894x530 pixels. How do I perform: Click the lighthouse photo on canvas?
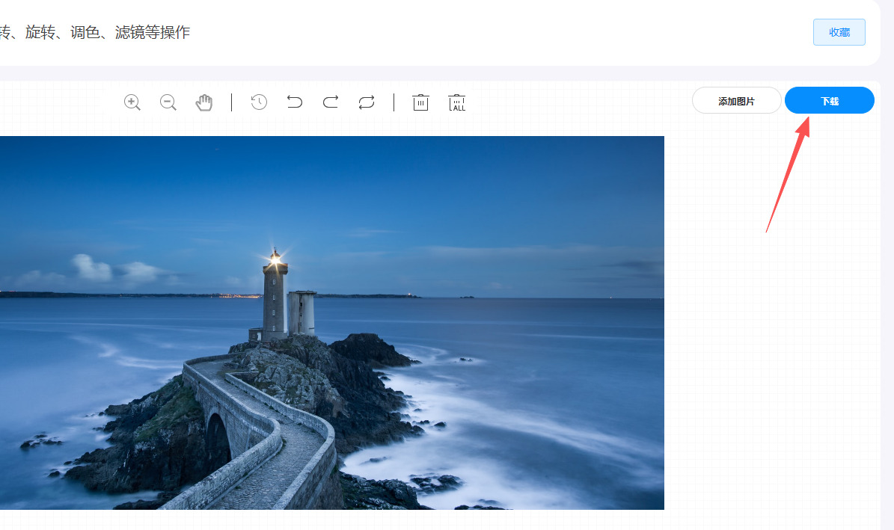click(332, 322)
